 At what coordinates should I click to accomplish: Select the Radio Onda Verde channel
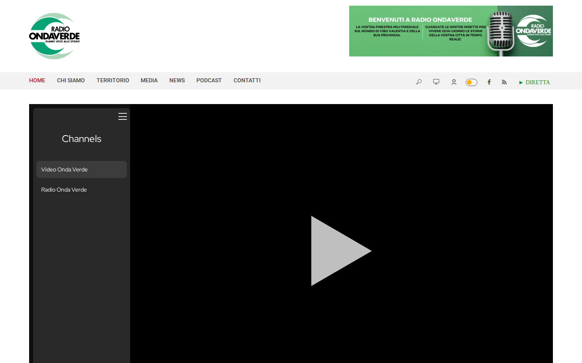(82, 190)
